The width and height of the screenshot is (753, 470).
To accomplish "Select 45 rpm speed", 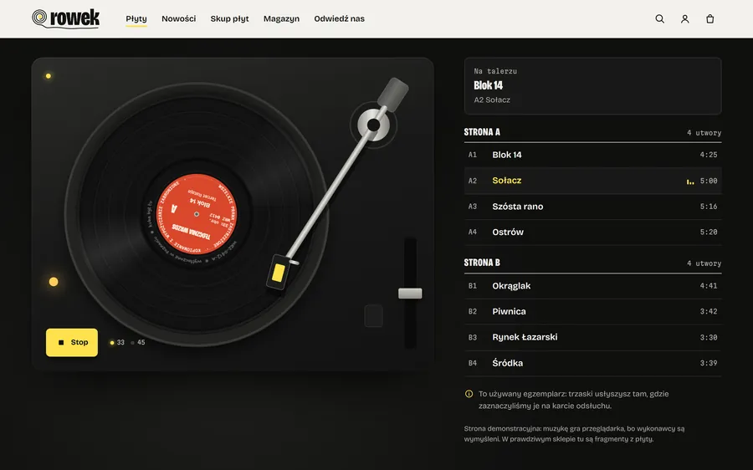I will (x=138, y=342).
